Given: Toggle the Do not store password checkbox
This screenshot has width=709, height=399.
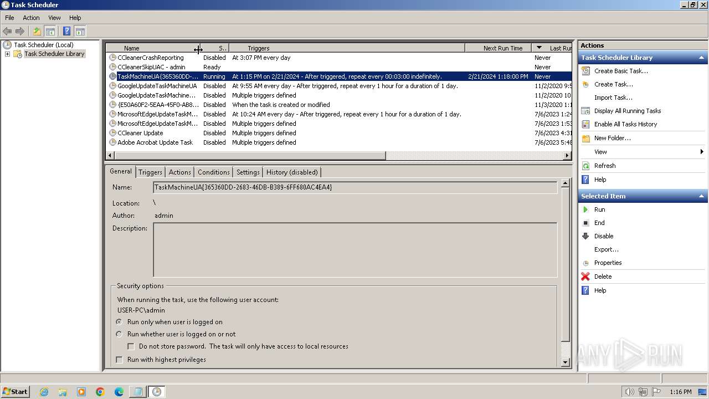Looking at the screenshot, I should (131, 346).
